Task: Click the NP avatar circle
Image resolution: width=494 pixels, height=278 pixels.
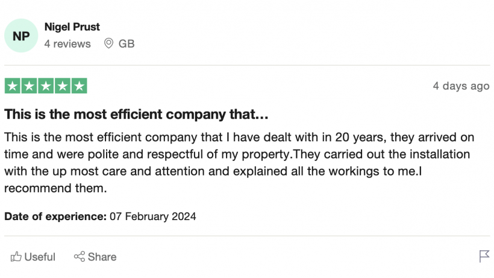Action: [21, 36]
